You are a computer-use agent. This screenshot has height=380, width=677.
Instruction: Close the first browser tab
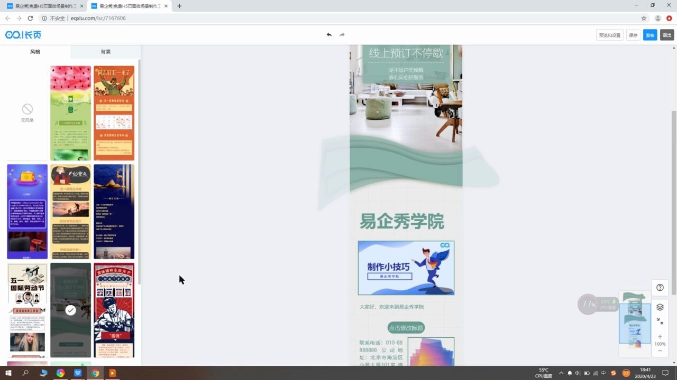pyautogui.click(x=81, y=6)
